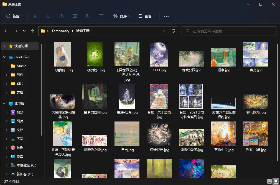Image resolution: width=280 pixels, height=185 pixels.
Task: Select the O O.jpg eyeball thumbnail
Action: 159,54
